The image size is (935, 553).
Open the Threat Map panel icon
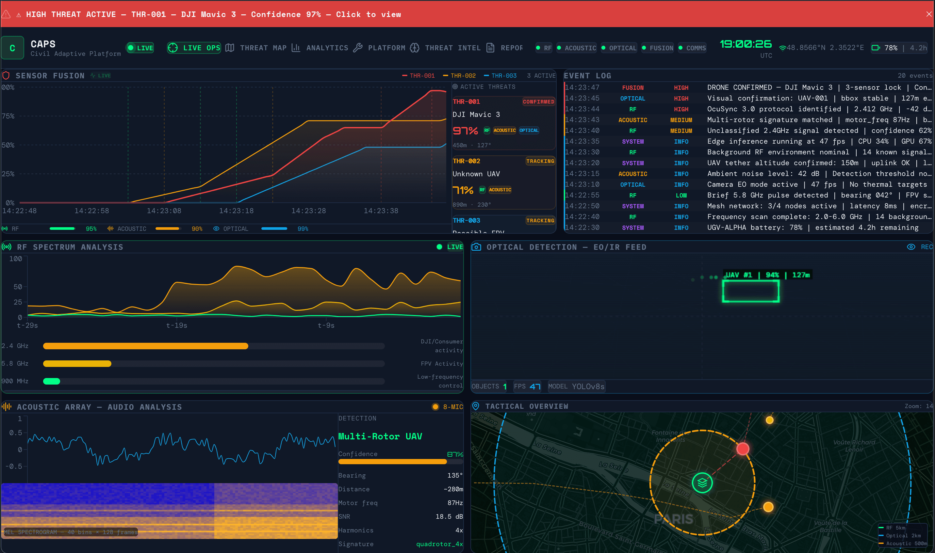point(230,48)
